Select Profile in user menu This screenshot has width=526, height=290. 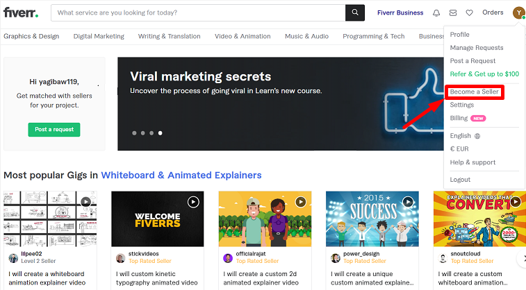tap(459, 35)
